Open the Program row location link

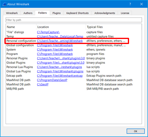[55, 54]
